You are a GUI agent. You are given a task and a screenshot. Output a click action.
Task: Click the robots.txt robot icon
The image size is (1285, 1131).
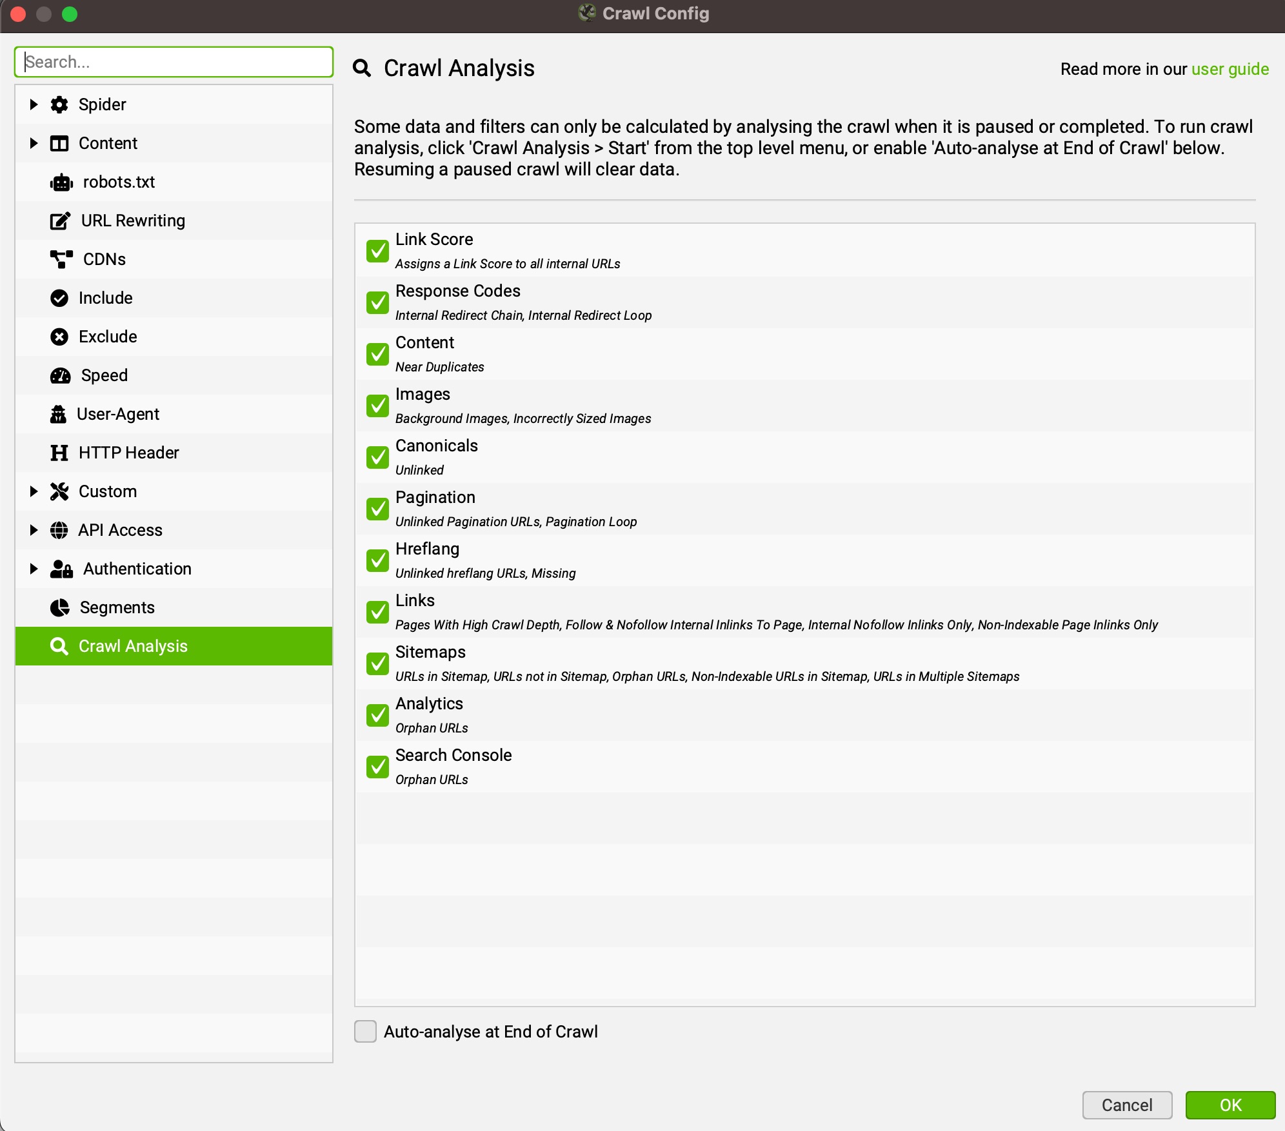pyautogui.click(x=61, y=182)
